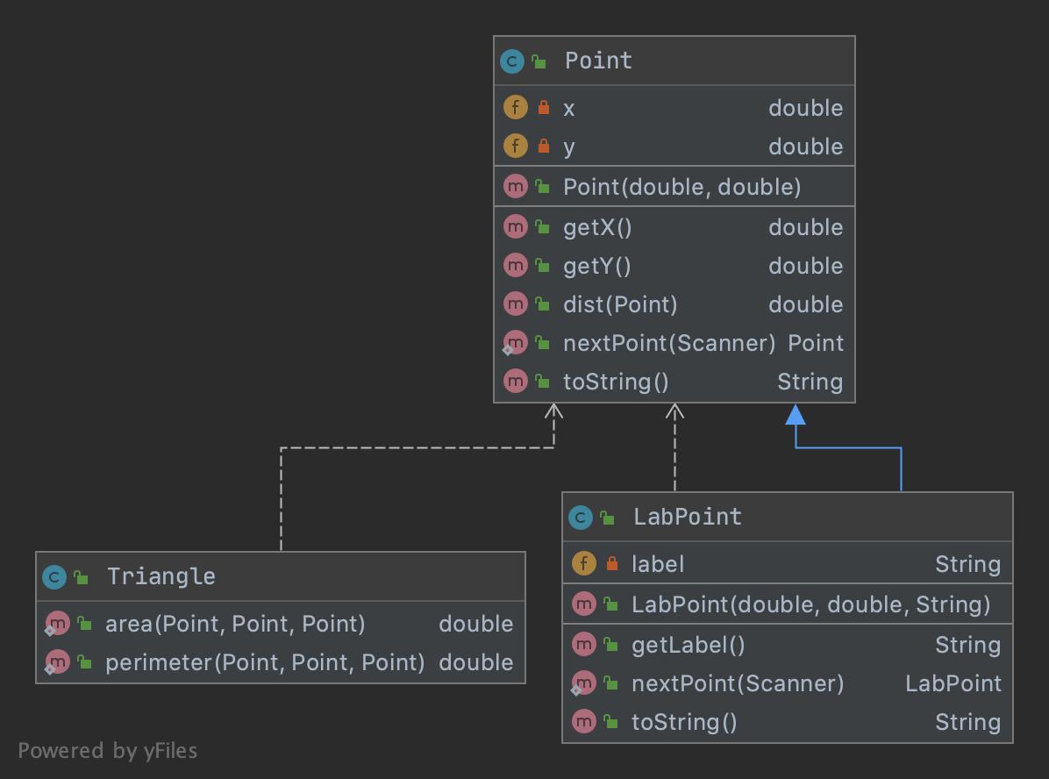Click the field icon for x

pyautogui.click(x=515, y=108)
